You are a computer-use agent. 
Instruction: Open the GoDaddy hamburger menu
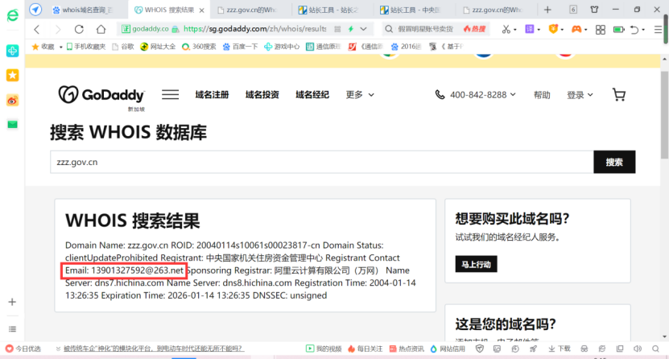(170, 94)
